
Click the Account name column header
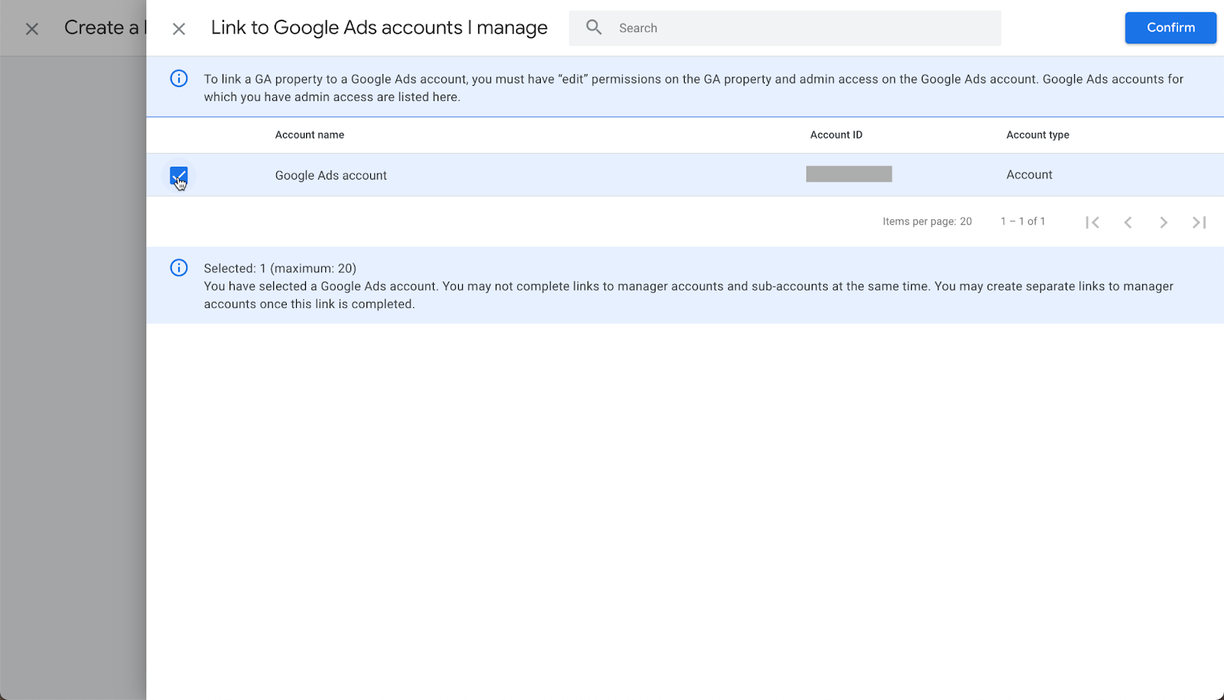pos(310,135)
